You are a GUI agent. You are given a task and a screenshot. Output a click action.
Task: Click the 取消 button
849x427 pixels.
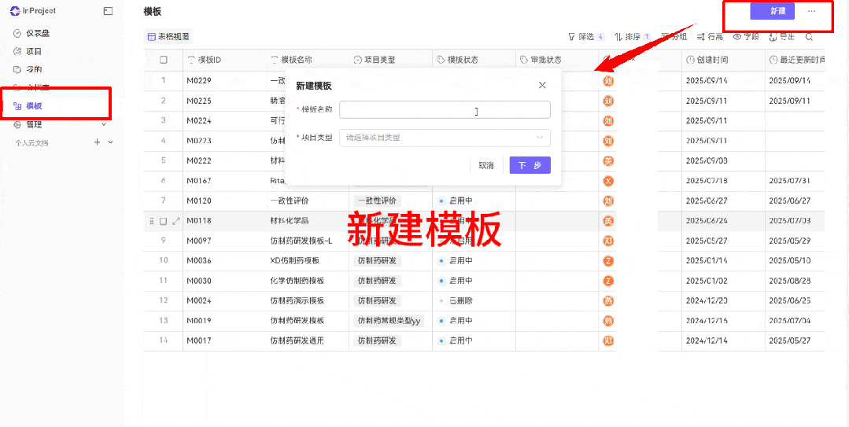tap(486, 166)
